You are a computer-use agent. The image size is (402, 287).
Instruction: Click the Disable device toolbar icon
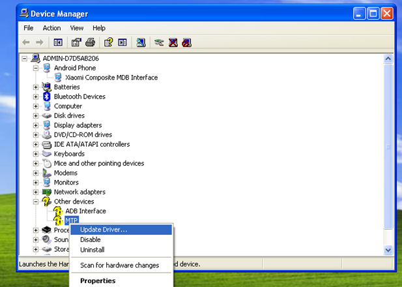pos(186,42)
